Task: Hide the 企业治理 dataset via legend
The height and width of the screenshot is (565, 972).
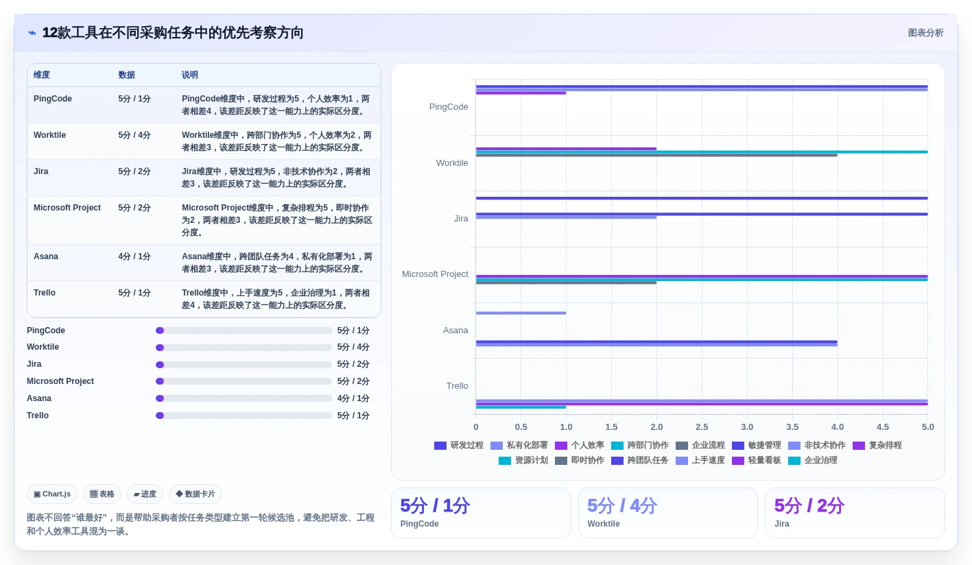Action: click(813, 460)
